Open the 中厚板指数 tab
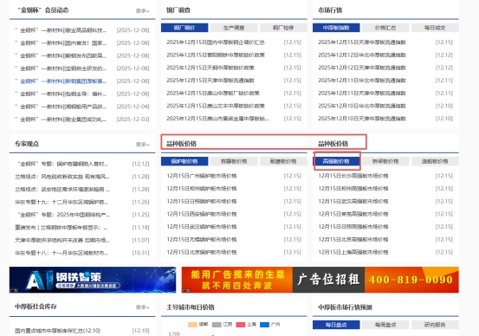The image size is (479, 336). point(336,28)
